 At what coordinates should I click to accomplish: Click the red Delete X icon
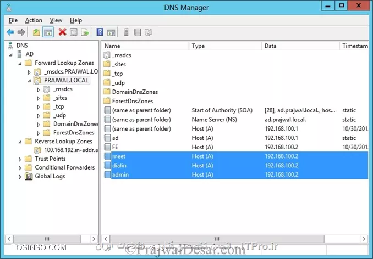(62, 32)
